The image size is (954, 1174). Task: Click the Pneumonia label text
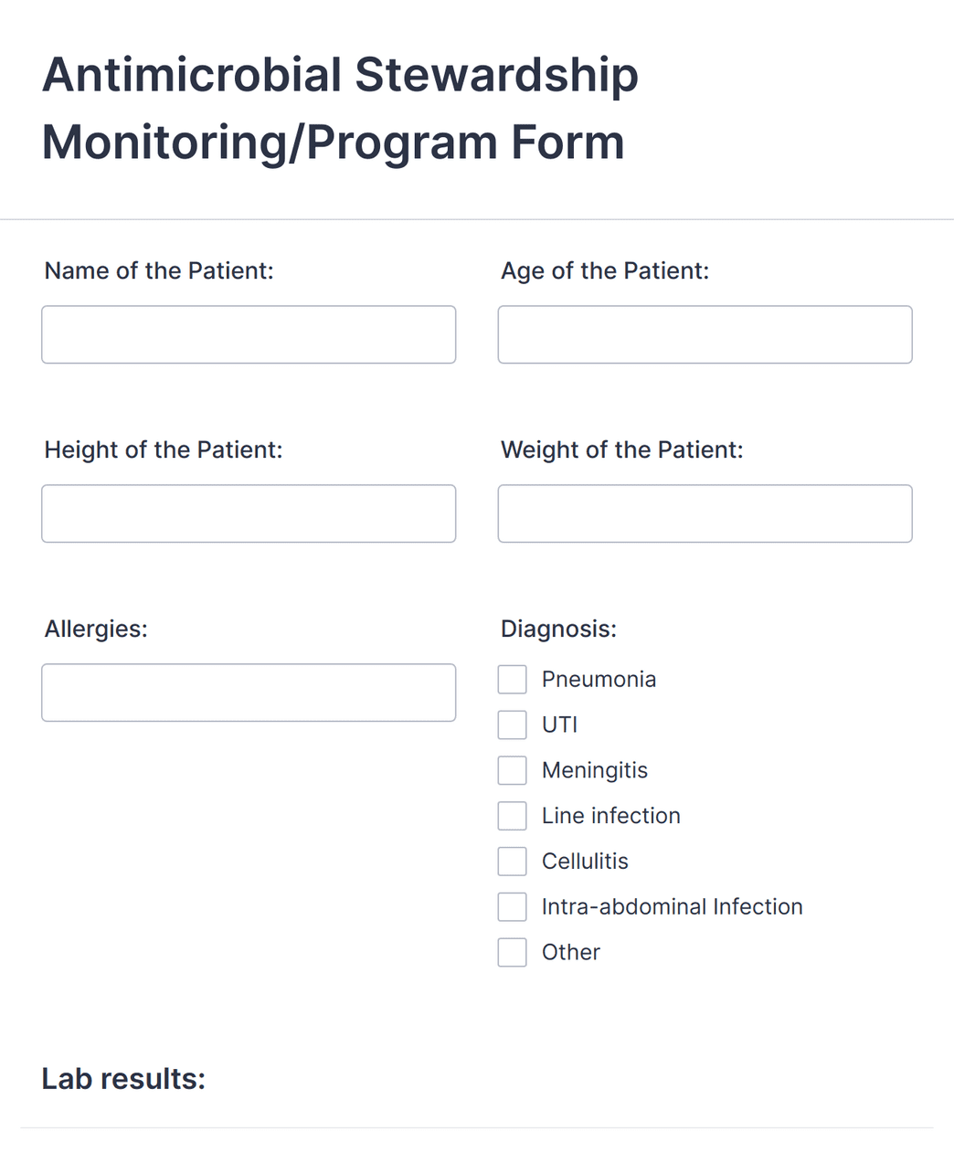[x=599, y=680]
